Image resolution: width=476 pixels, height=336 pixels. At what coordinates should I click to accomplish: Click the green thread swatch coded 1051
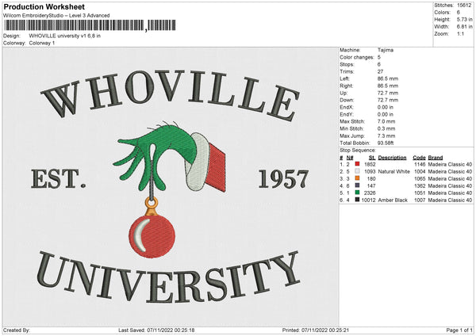pos(357,193)
